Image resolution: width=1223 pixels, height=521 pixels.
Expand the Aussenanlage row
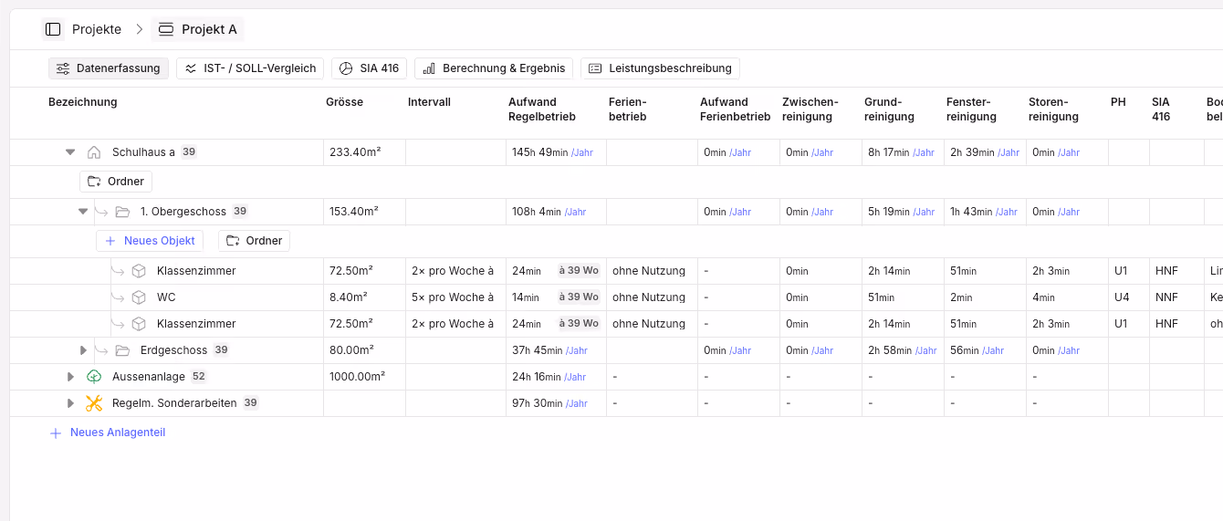pos(70,377)
